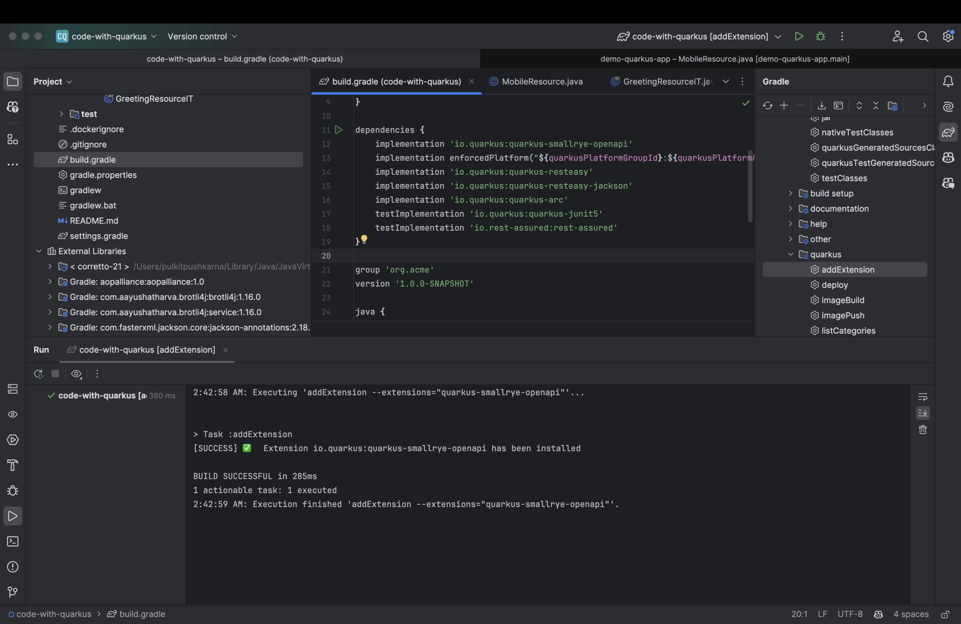
Task: Click the 4 spaces indent setting
Action: pyautogui.click(x=911, y=614)
